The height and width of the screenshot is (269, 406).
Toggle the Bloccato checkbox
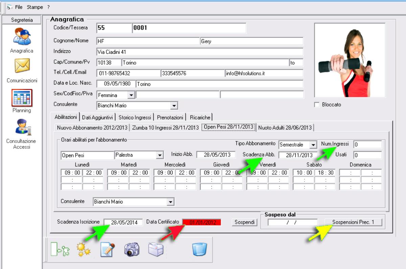(x=317, y=105)
